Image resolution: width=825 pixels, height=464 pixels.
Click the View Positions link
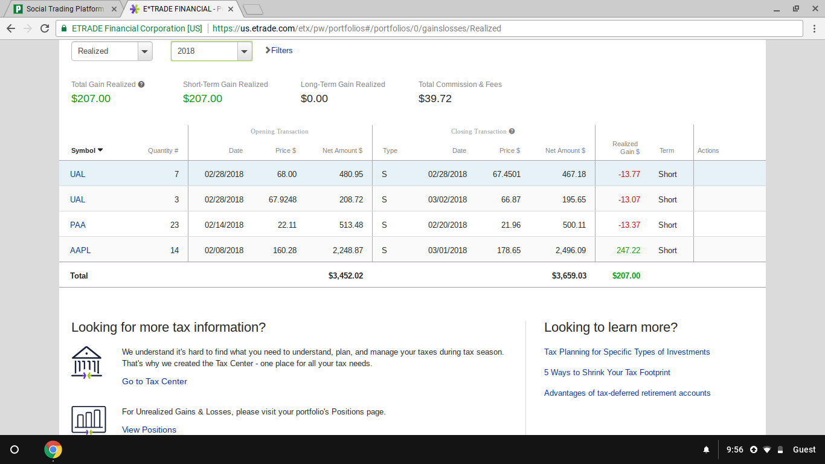149,430
